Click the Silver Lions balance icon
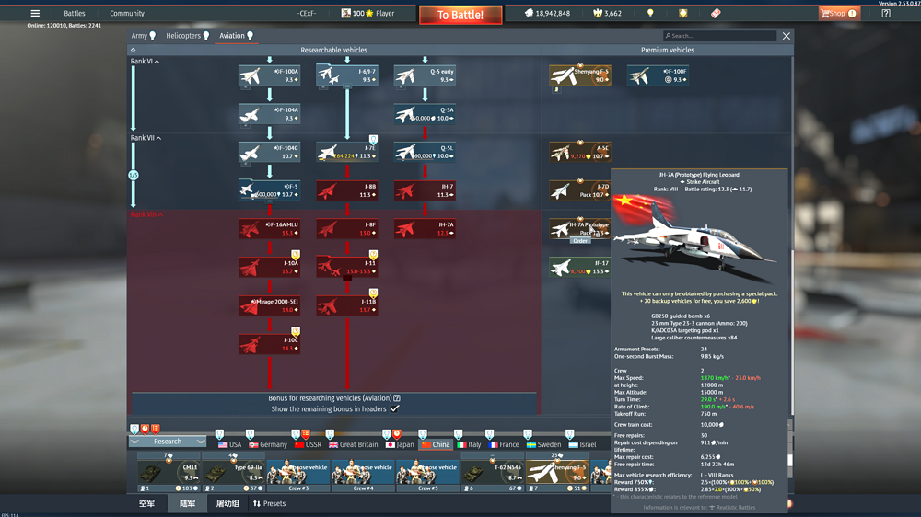The image size is (921, 517). coord(529,14)
